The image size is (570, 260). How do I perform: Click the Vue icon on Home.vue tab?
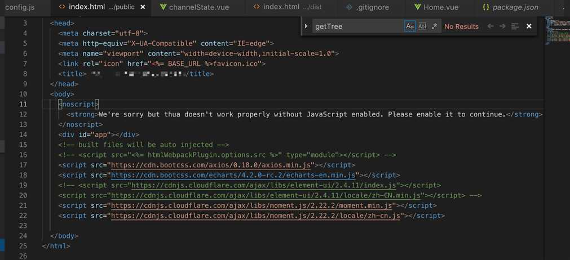[417, 7]
